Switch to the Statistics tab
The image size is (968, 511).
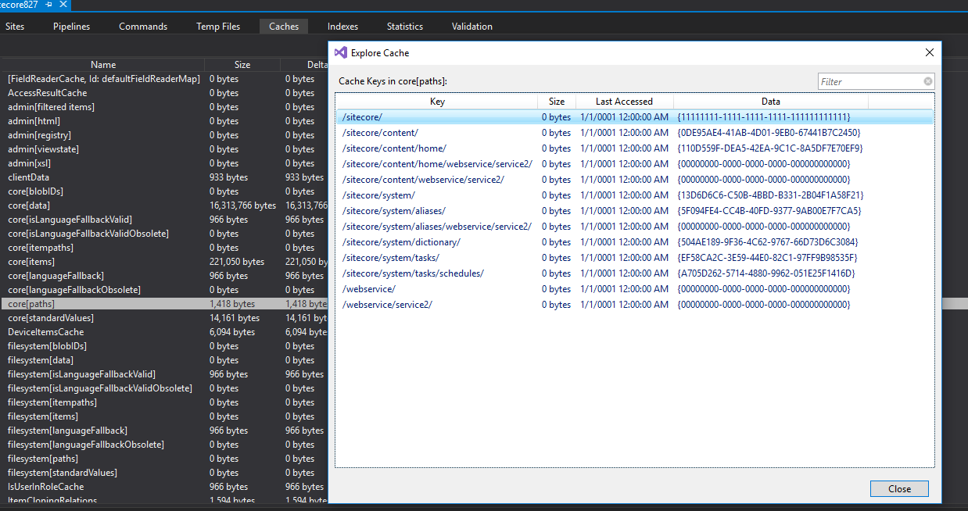tap(405, 26)
